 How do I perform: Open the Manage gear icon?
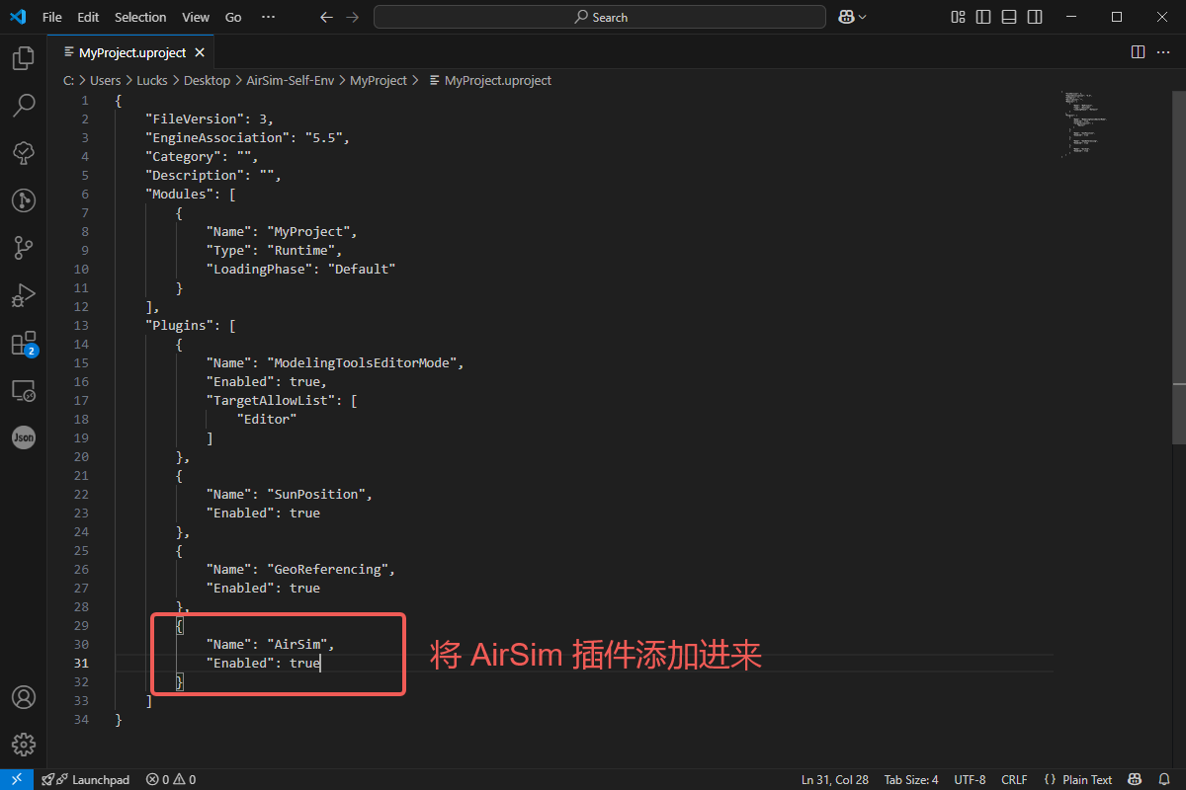(24, 745)
